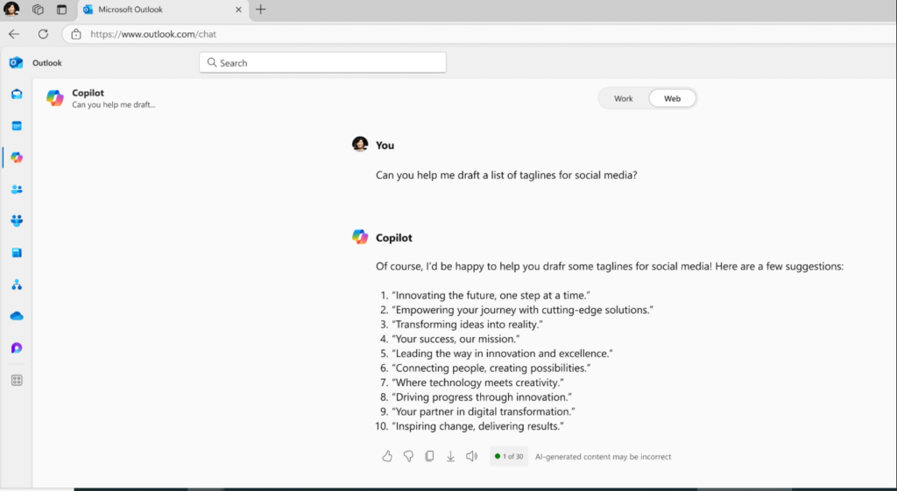The width and height of the screenshot is (897, 491).
Task: Open the purple Loop icon in sidebar
Action: pyautogui.click(x=17, y=347)
